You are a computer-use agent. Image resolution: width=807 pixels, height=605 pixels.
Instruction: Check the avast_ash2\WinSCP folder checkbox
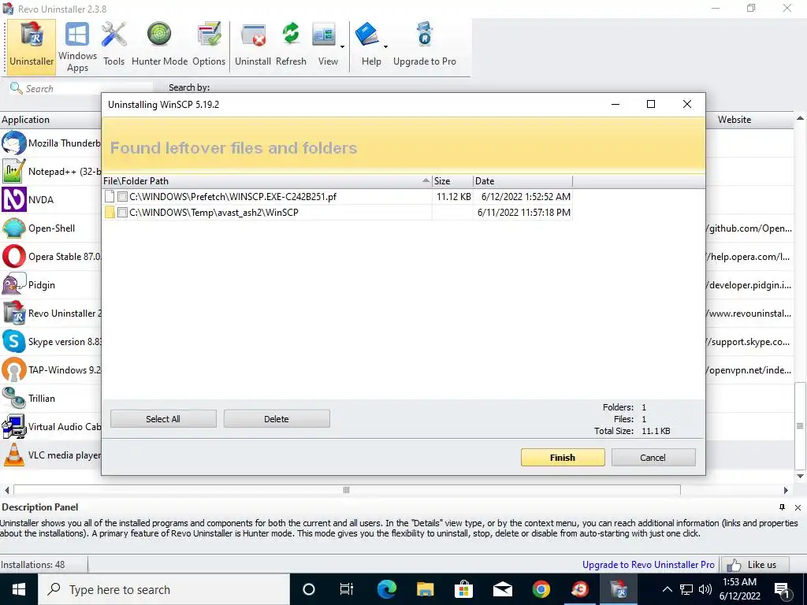coord(122,213)
